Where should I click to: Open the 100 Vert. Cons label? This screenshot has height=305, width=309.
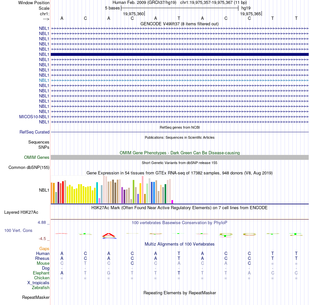click(x=18, y=230)
